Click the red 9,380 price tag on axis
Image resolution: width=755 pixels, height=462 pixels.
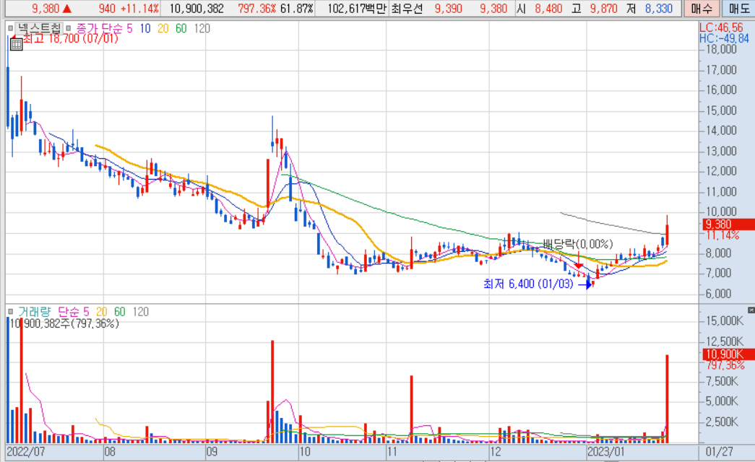[728, 225]
